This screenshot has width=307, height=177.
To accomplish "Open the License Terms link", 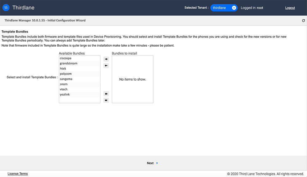I will [17, 174].
